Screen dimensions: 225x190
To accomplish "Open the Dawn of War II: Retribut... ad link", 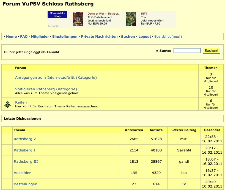I will [104, 14].
